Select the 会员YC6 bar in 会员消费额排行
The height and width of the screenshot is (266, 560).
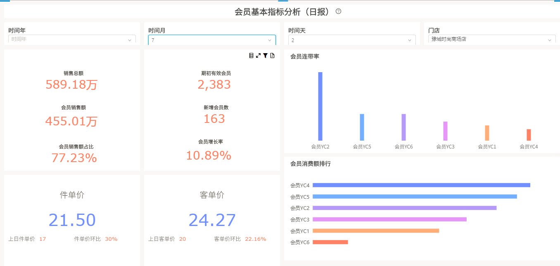pyautogui.click(x=330, y=242)
